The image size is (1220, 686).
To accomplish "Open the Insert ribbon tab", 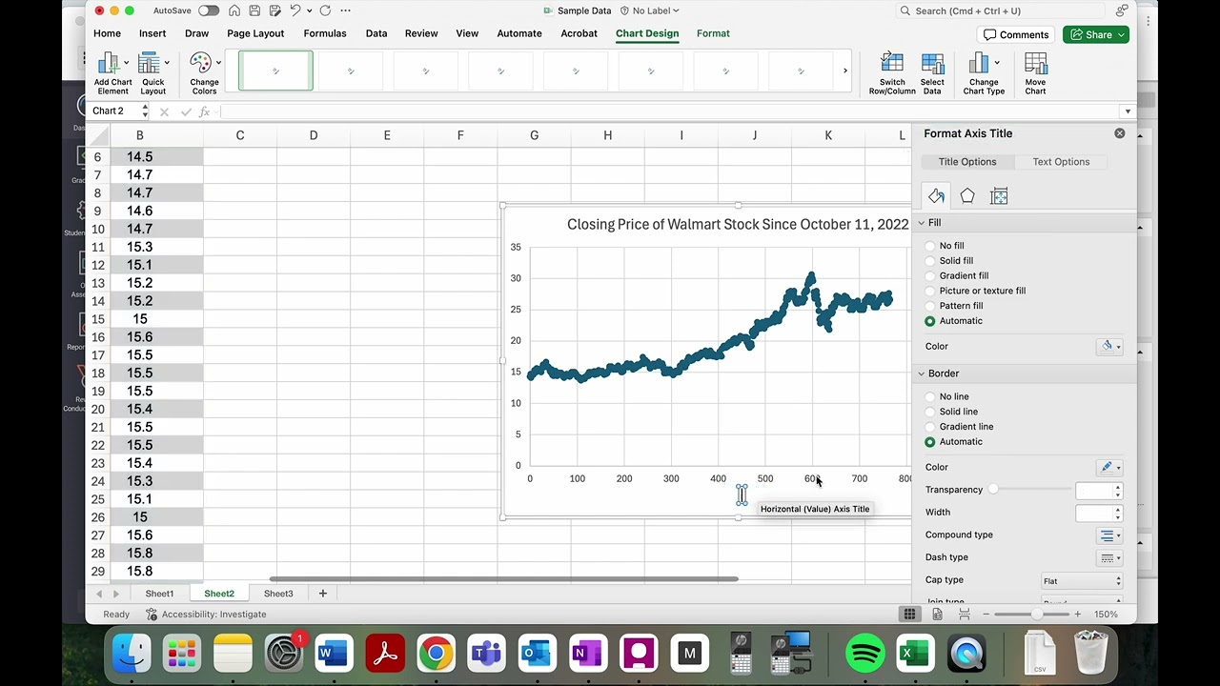I will pyautogui.click(x=152, y=33).
